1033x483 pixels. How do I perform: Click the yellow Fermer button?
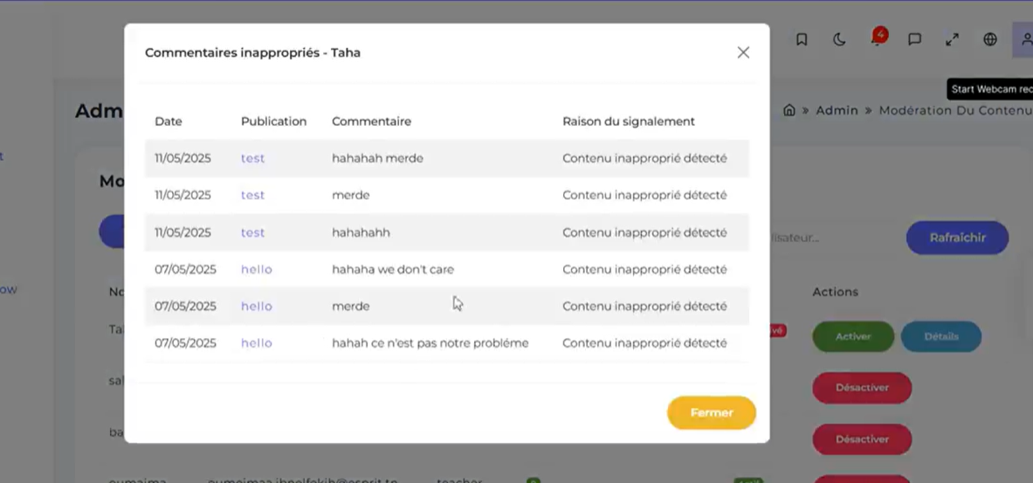pos(712,412)
